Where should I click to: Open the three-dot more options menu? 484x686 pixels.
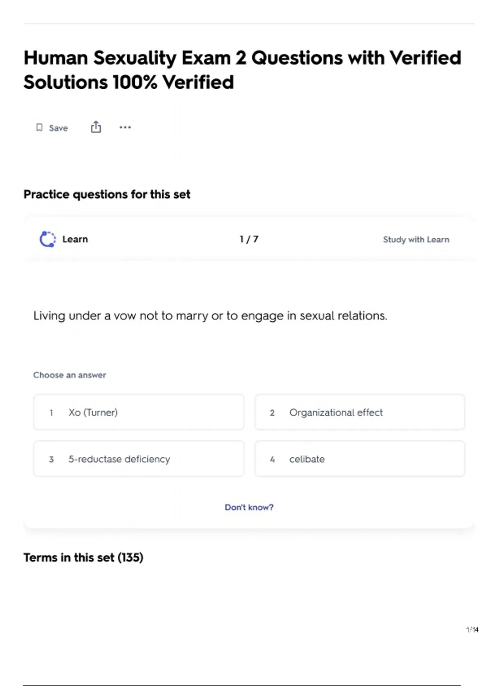click(x=125, y=128)
